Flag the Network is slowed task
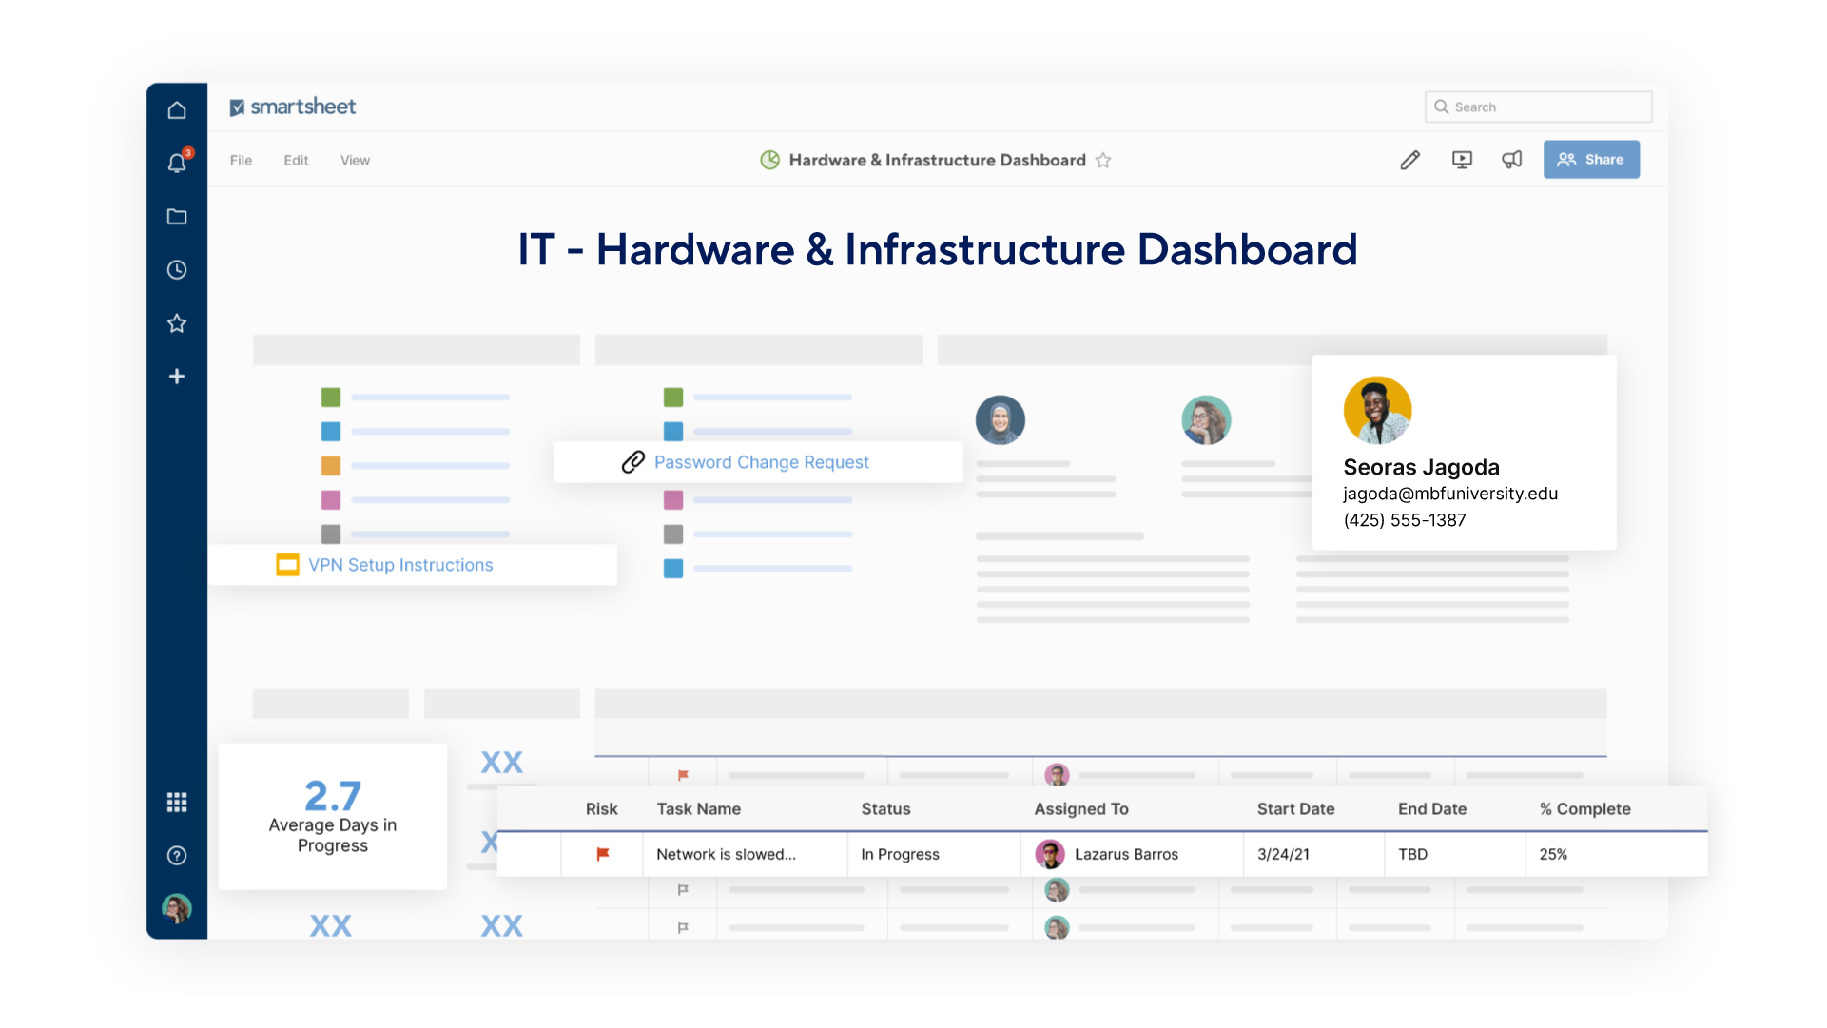Screen dimensions: 1827x1028 (602, 854)
